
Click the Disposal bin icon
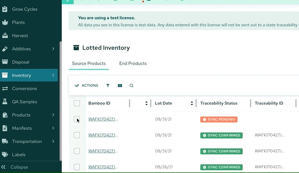point(5,62)
